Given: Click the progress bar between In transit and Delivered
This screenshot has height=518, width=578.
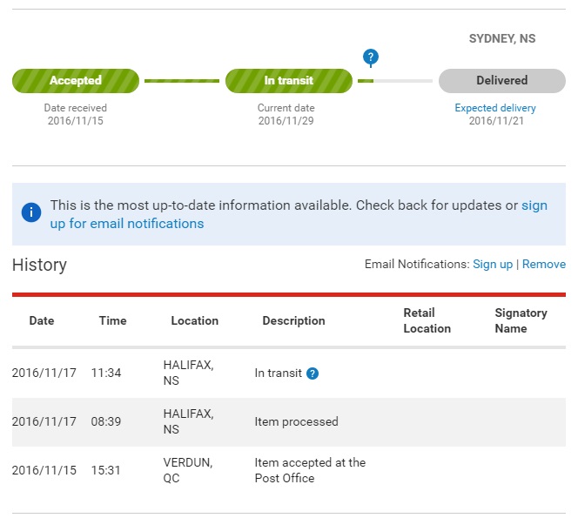Looking at the screenshot, I should click(x=395, y=81).
